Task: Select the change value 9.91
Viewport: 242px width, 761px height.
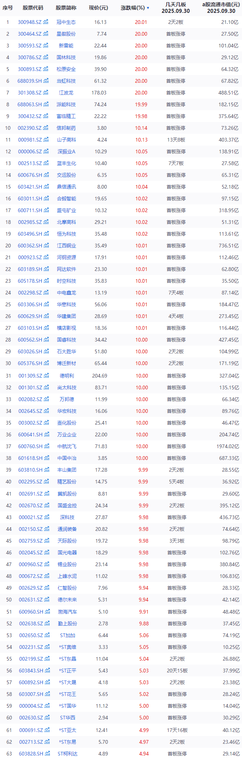Action: tap(144, 612)
